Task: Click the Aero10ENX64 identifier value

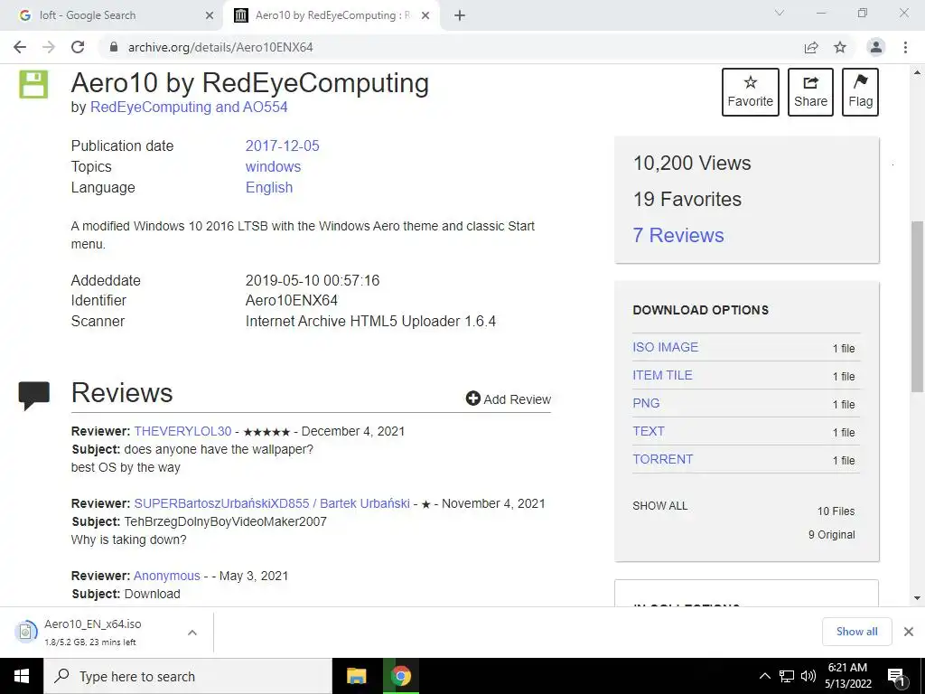Action: (x=292, y=300)
